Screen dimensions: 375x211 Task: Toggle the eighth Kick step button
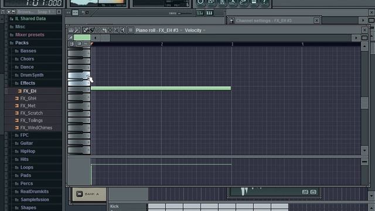[280, 207]
